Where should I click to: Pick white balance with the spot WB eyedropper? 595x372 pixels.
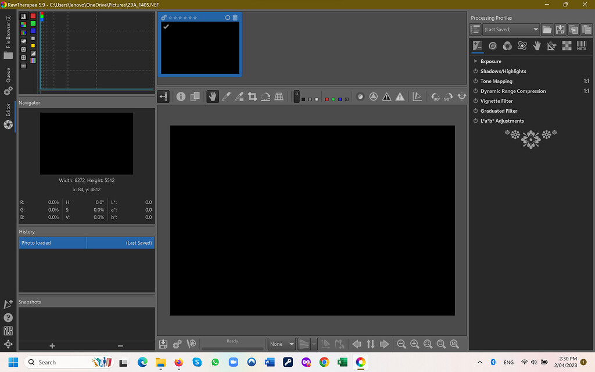[226, 96]
